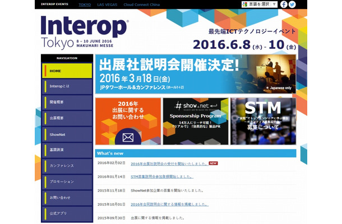Click 最先端ICTテクノロジーイベント tagline
Viewport: 342px width, 224px height.
(x=252, y=31)
